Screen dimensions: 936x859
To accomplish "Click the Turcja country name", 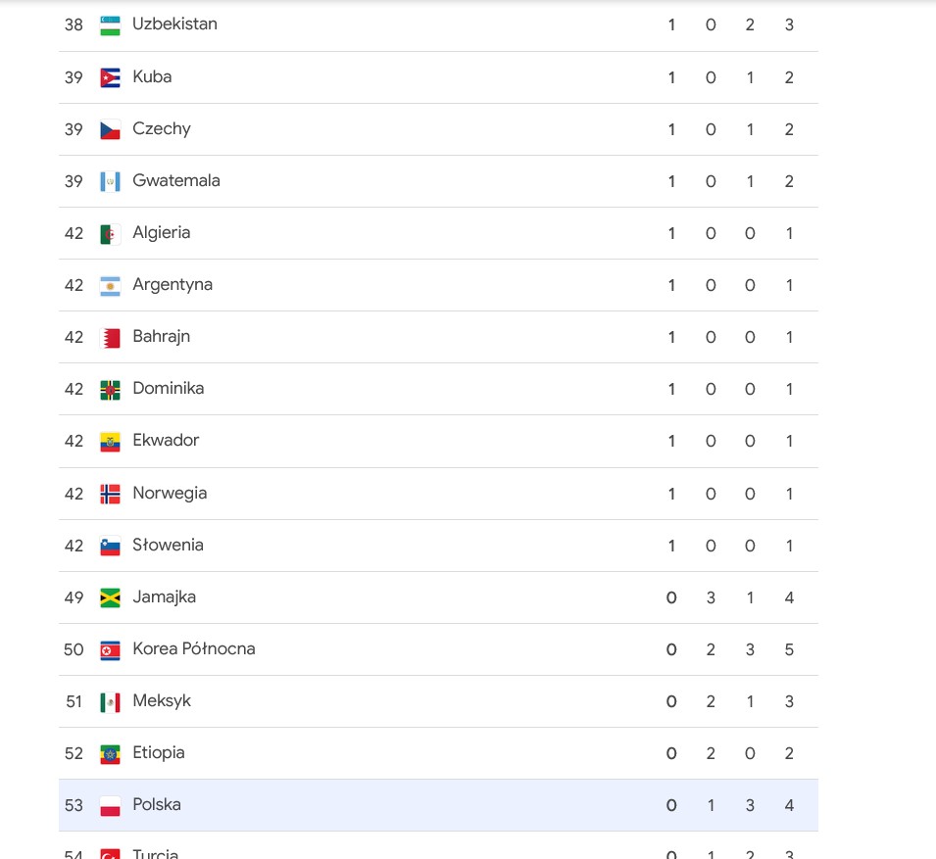I will tap(155, 854).
